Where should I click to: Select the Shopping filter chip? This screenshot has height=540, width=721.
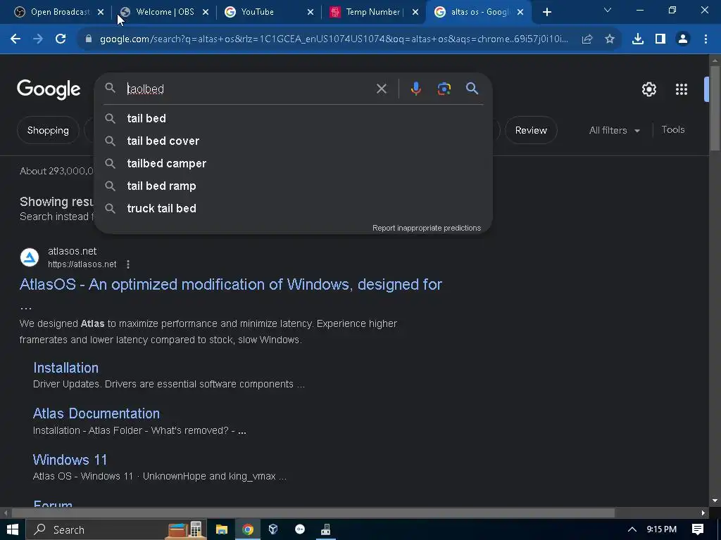click(48, 130)
